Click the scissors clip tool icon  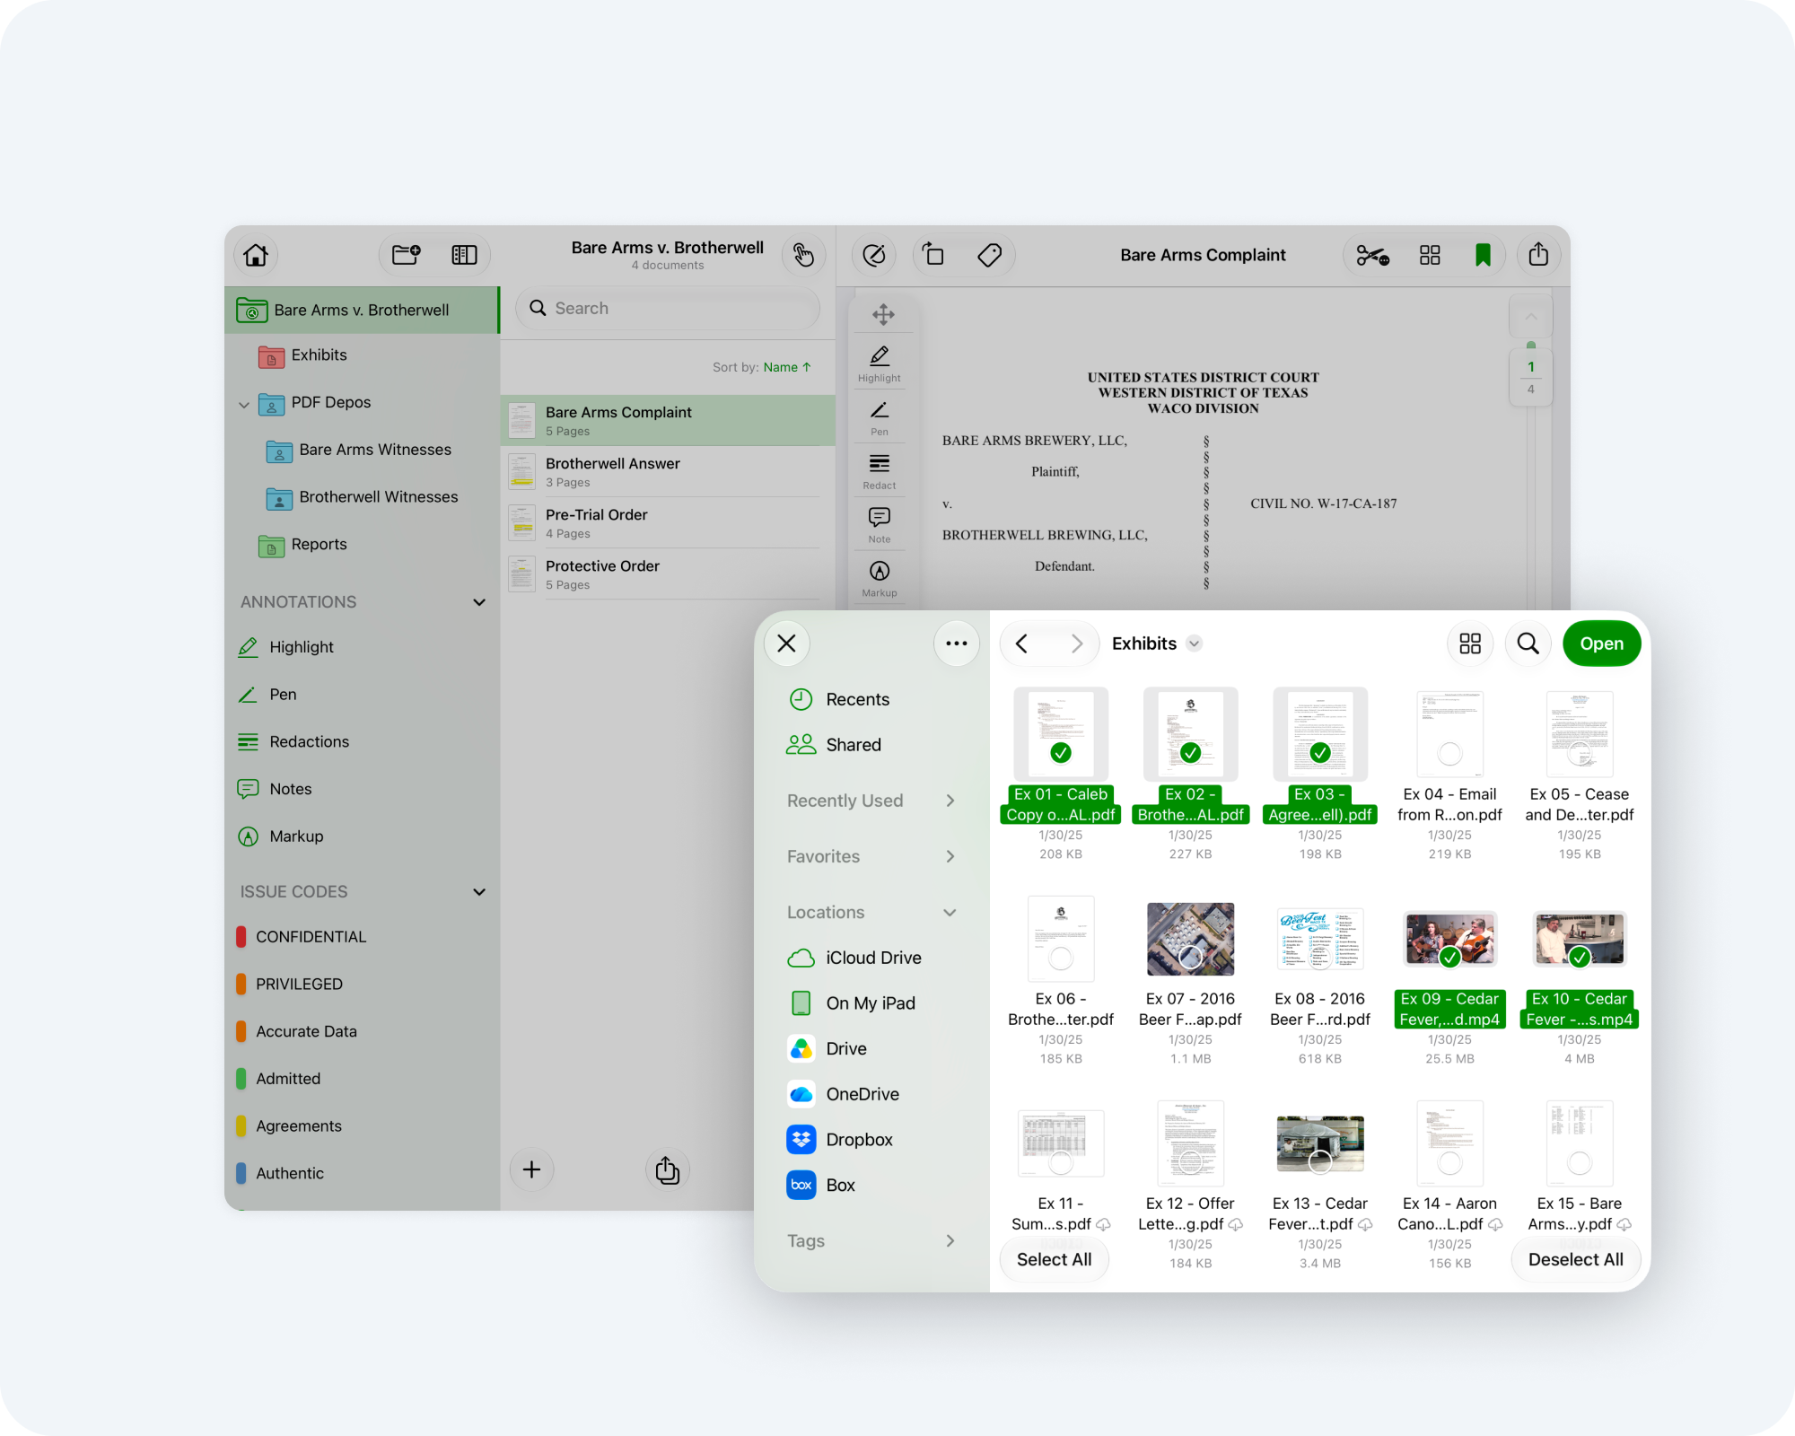(1373, 256)
